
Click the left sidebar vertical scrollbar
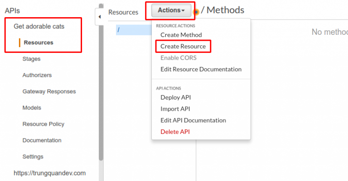click(x=101, y=90)
